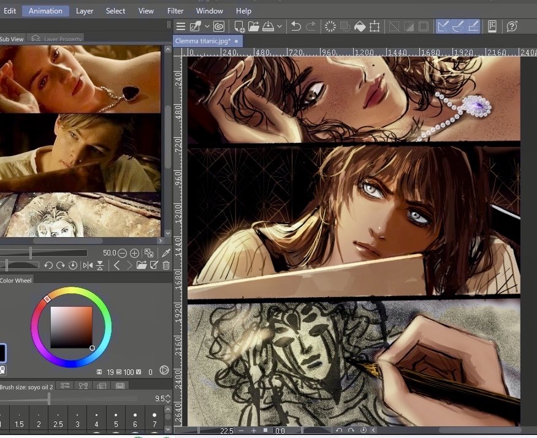Pick a hue on the color wheel ring
Image resolution: width=537 pixels, height=438 pixels.
pos(71,328)
